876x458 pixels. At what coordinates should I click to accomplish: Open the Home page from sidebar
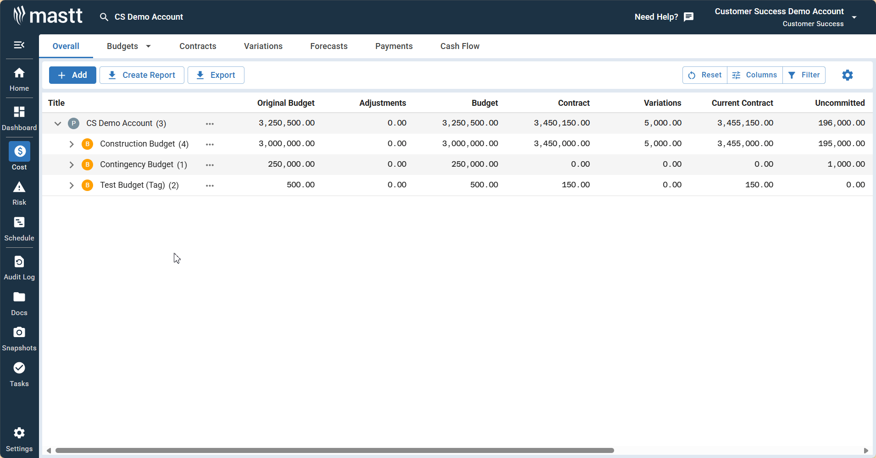[x=19, y=79]
